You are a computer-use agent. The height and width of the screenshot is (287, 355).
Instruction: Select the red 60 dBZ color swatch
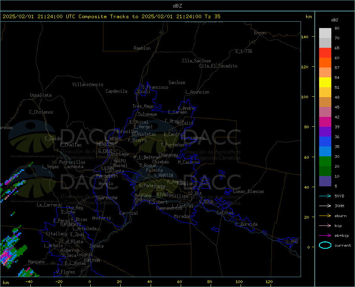point(325,53)
